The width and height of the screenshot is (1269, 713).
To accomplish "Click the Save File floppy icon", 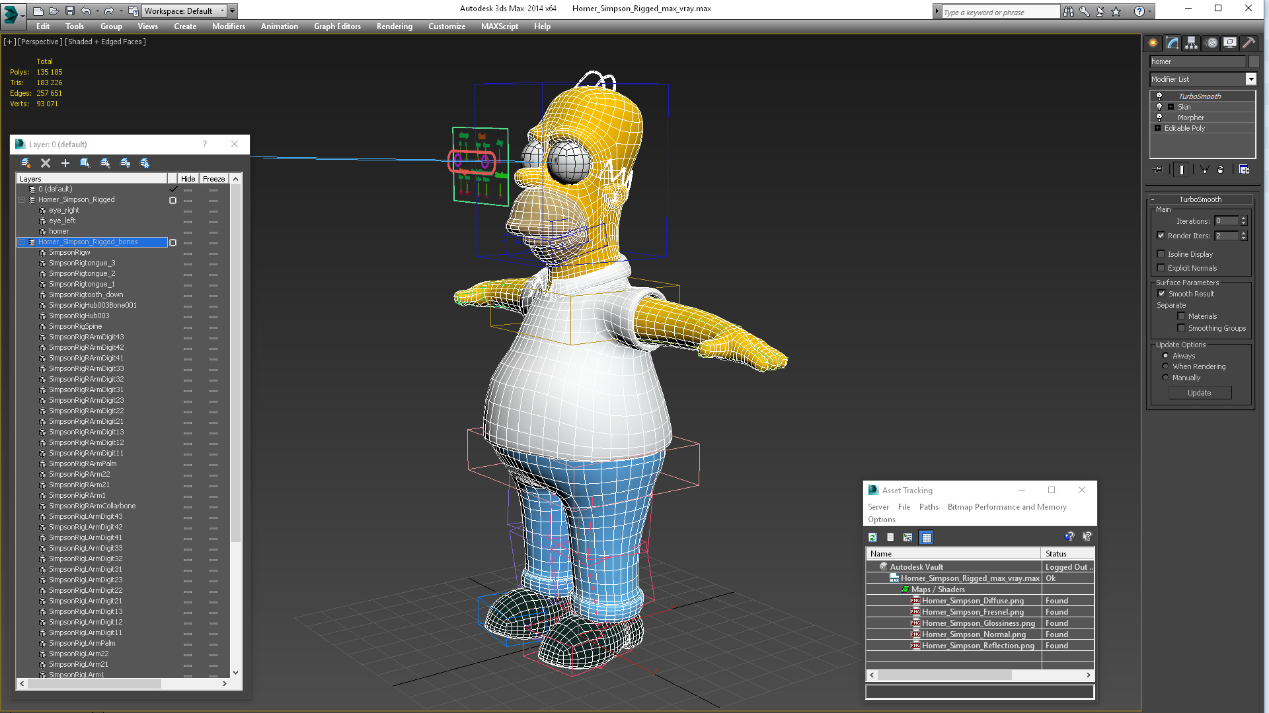I will [x=69, y=11].
